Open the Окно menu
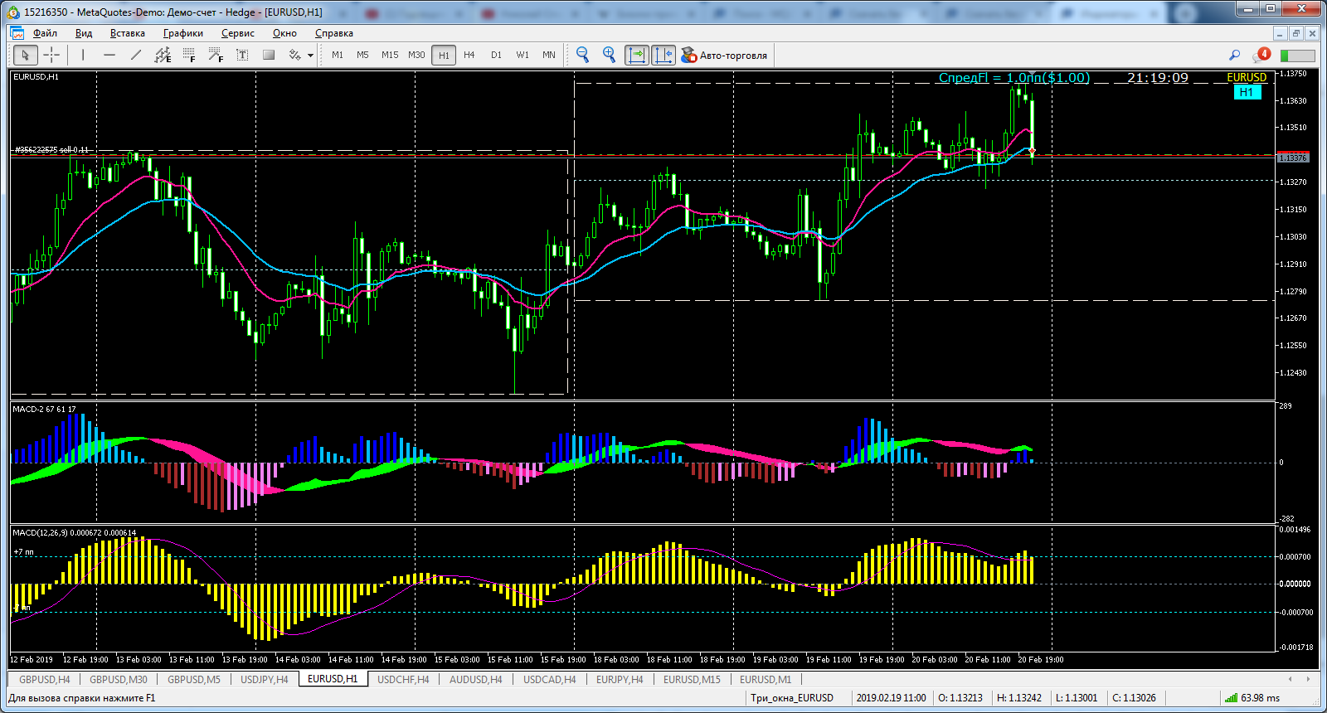 click(x=284, y=33)
